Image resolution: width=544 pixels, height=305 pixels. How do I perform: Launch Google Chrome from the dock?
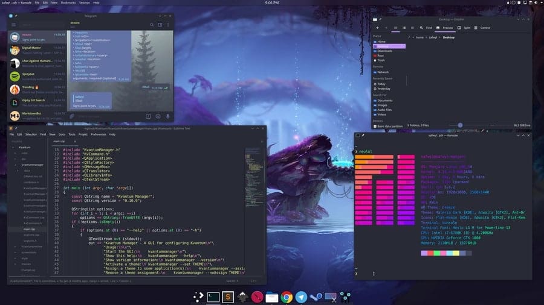(x=287, y=297)
